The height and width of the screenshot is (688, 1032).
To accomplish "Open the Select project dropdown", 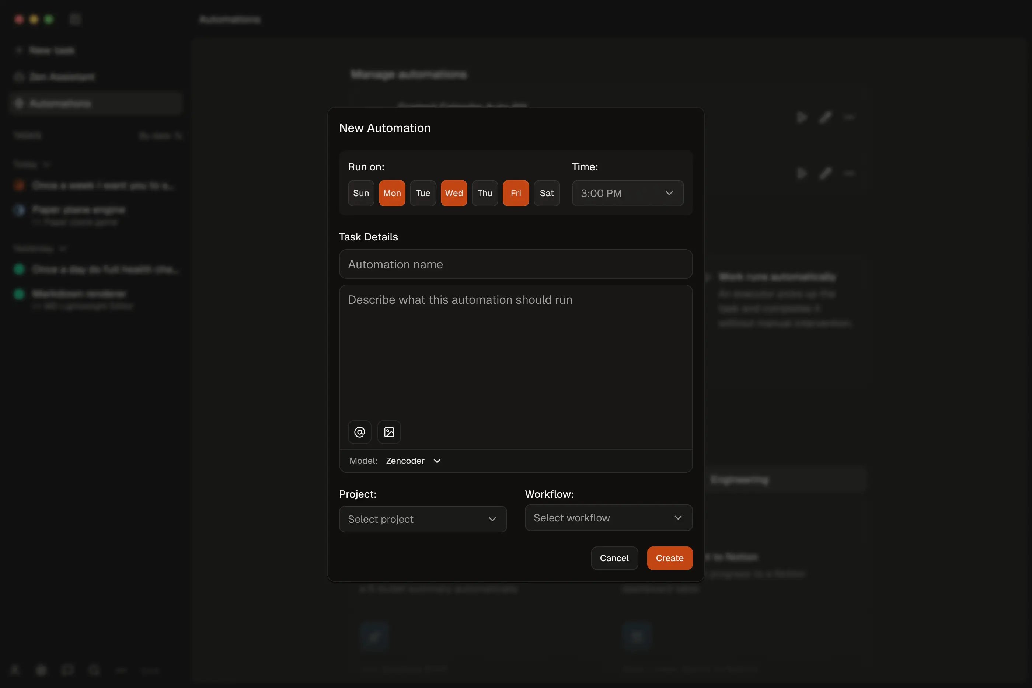I will [x=422, y=519].
